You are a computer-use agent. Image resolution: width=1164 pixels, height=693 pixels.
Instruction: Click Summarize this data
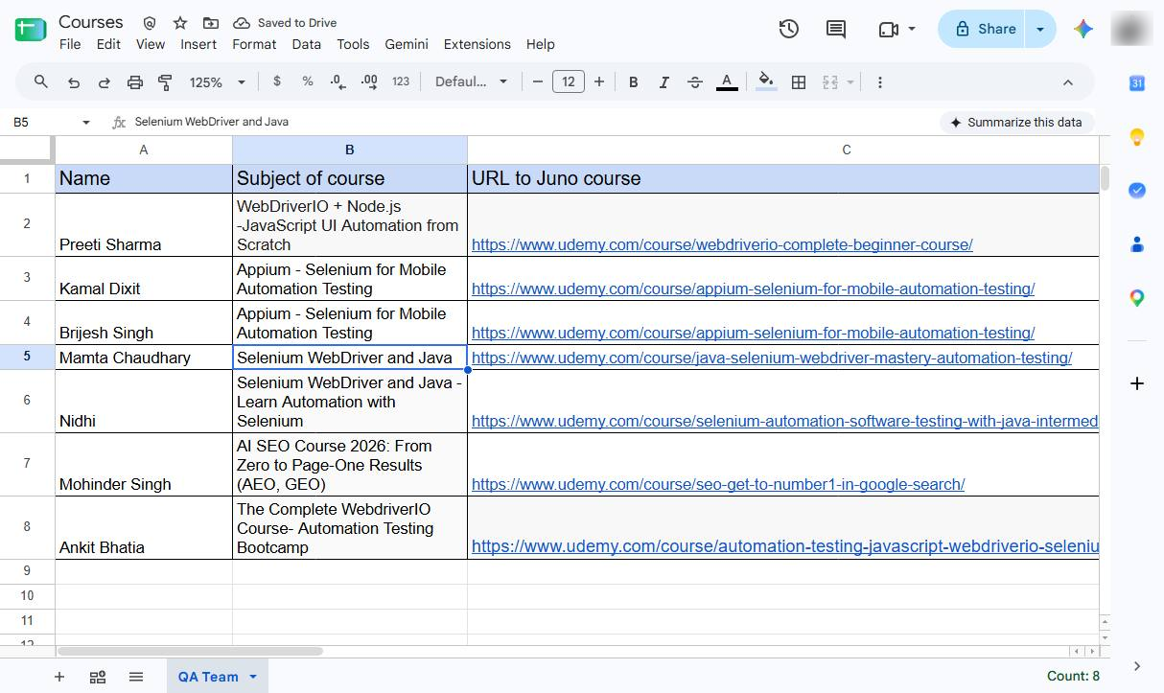click(1015, 123)
